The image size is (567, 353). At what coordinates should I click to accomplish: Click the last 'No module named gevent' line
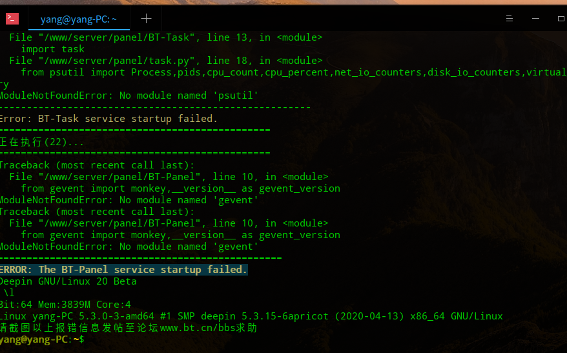tap(129, 247)
